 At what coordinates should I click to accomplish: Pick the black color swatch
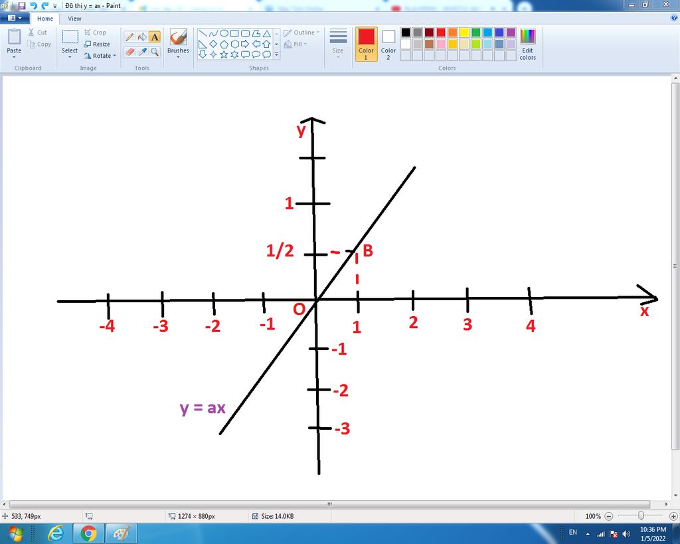[406, 32]
